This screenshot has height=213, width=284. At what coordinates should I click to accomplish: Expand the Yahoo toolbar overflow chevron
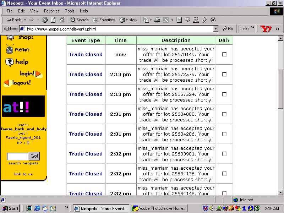tap(278, 29)
